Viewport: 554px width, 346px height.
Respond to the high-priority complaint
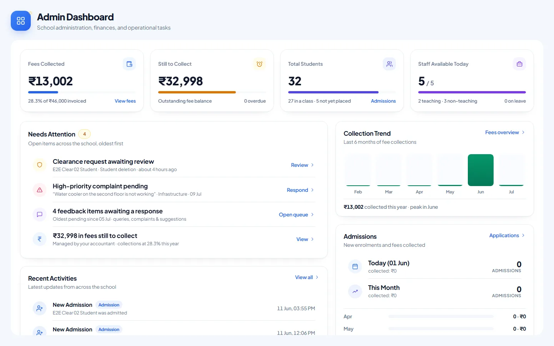300,190
